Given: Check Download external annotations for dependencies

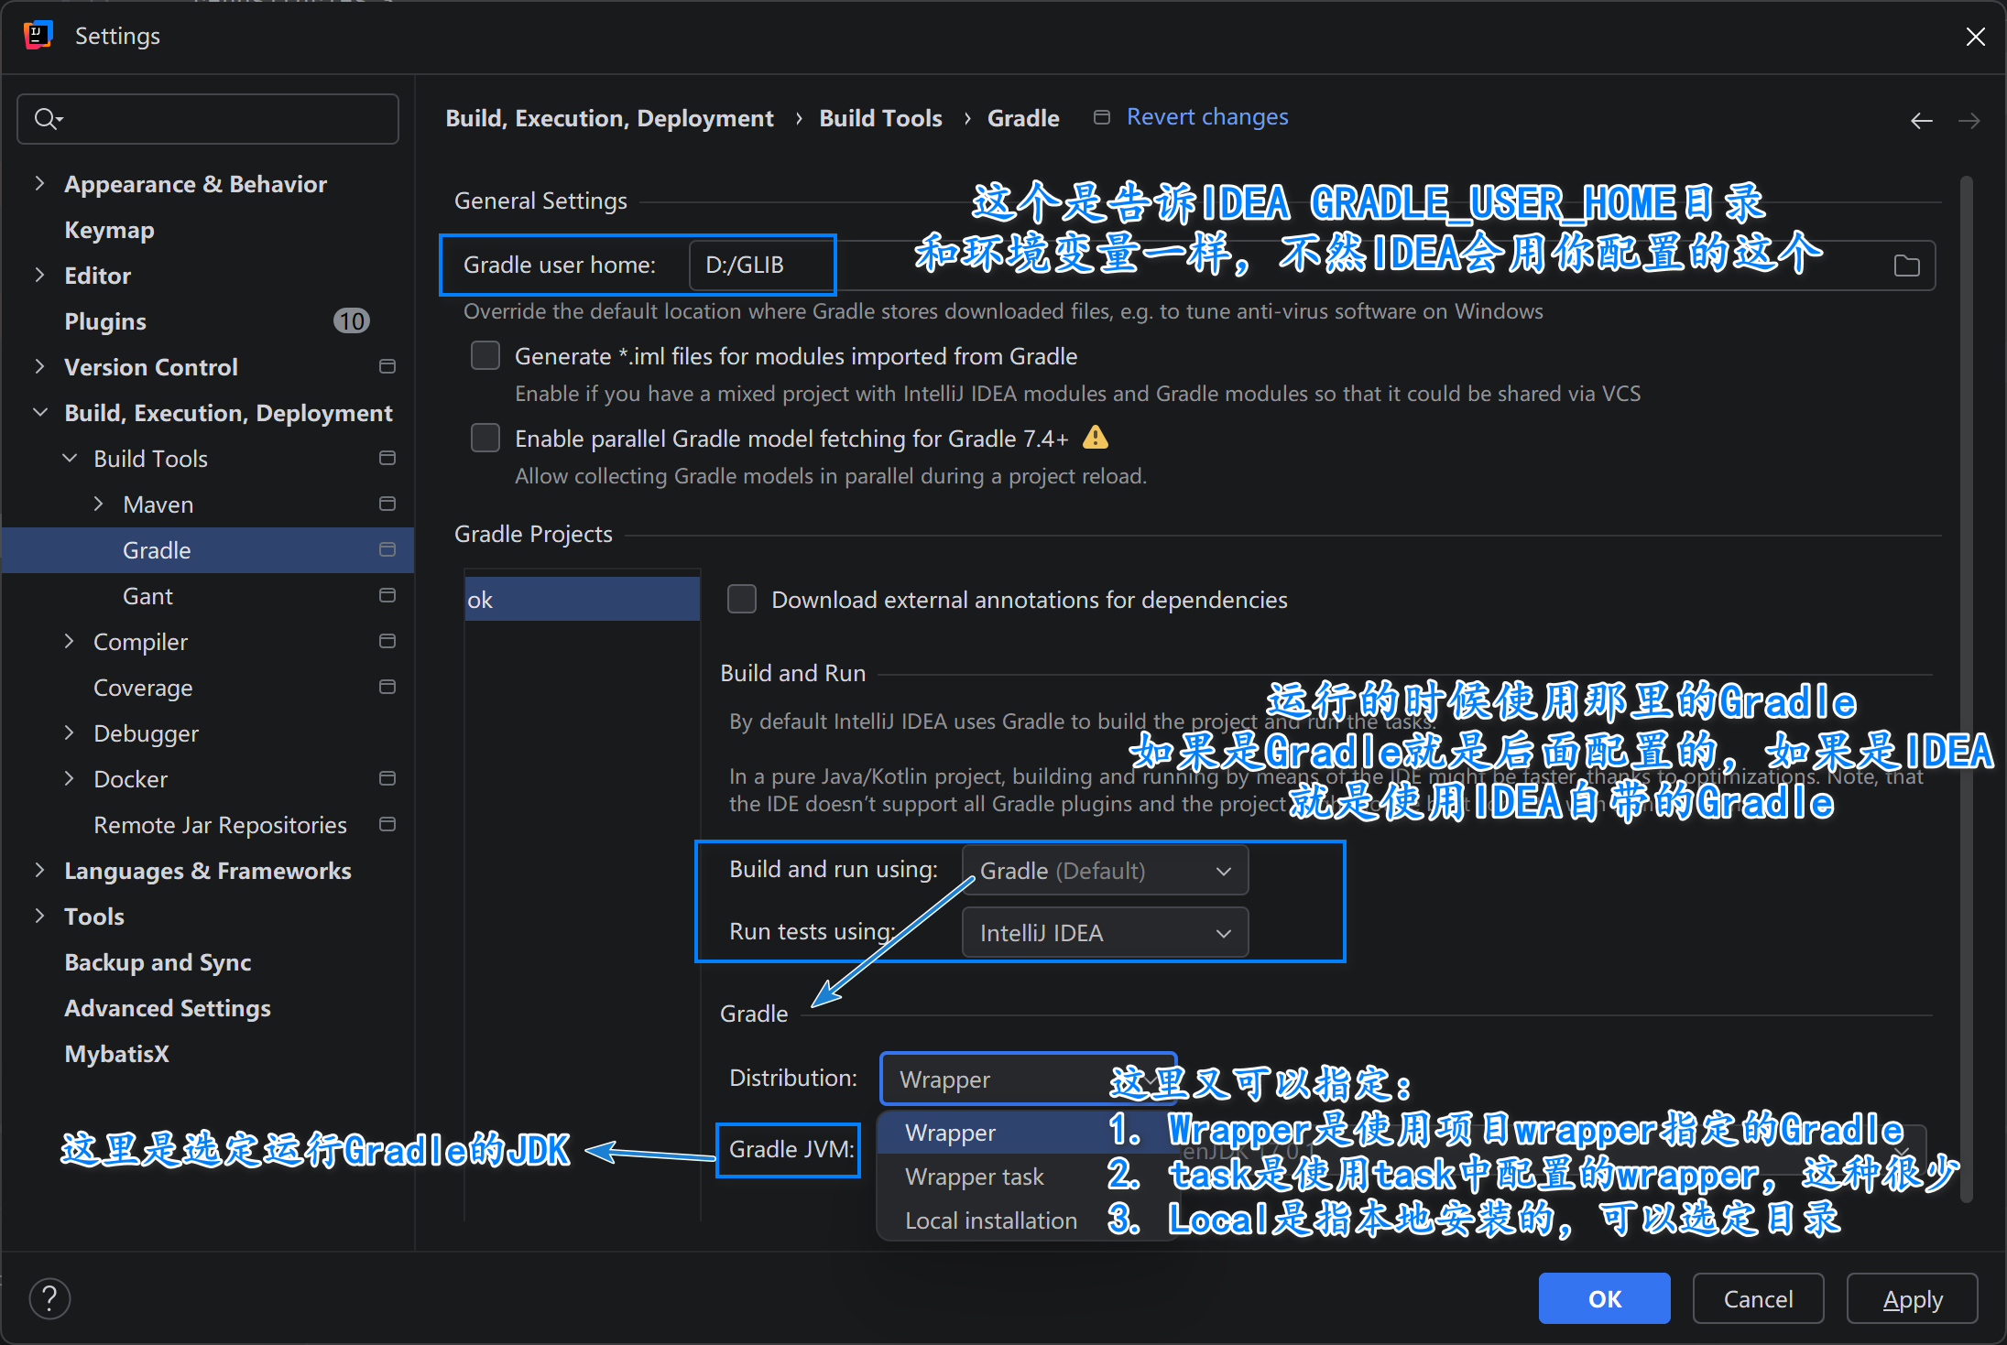Looking at the screenshot, I should click(742, 600).
